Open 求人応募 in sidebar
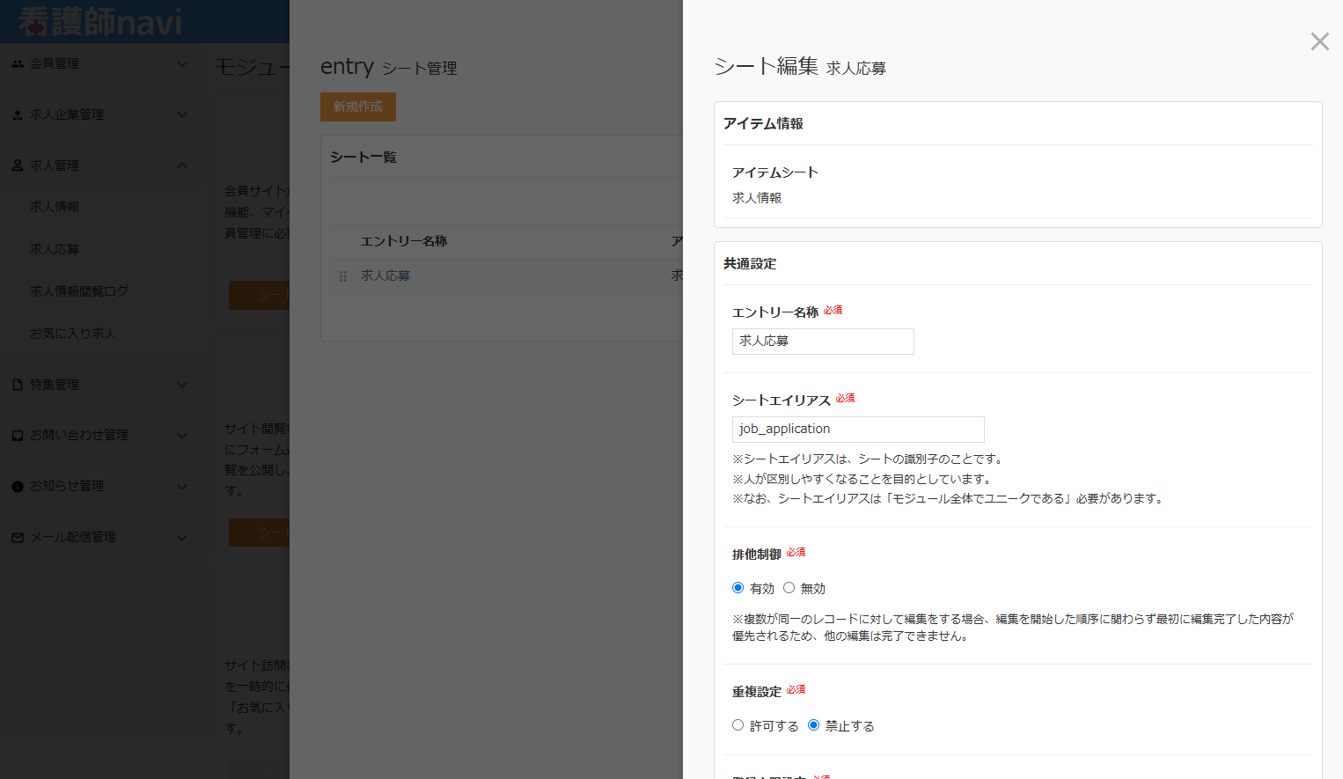1343x779 pixels. tap(55, 249)
